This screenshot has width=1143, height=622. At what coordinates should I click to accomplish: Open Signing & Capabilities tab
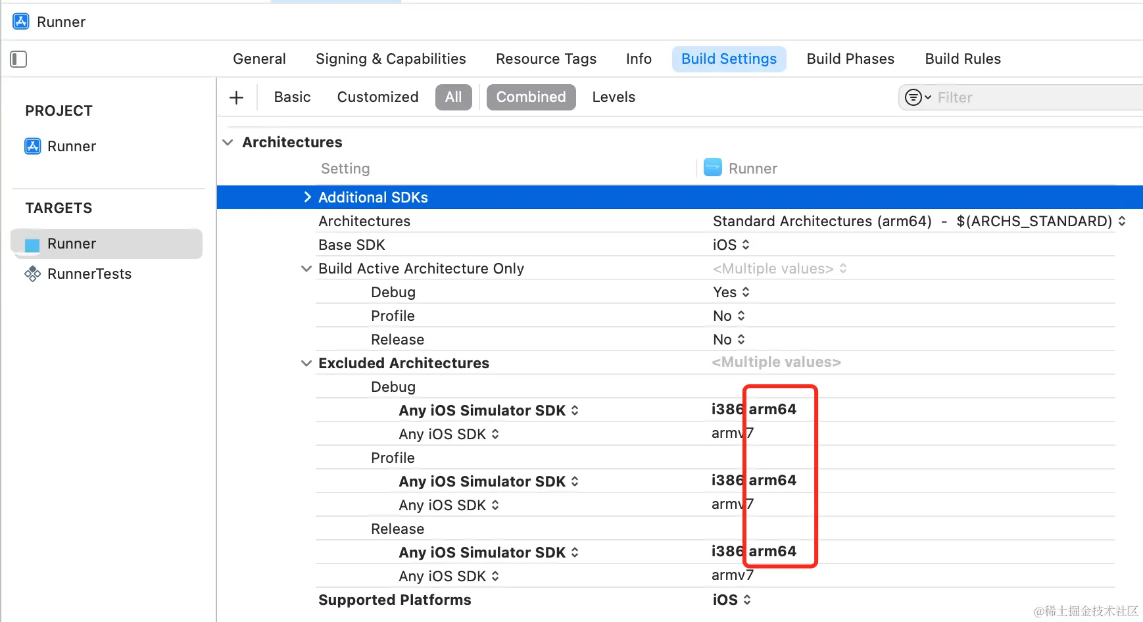pos(391,59)
